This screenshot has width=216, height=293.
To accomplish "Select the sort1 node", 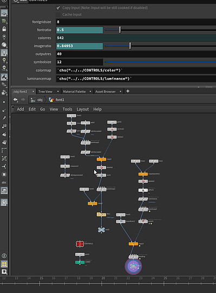I will [101, 175].
